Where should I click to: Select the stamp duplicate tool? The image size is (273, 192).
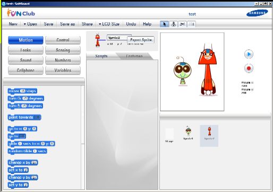coord(174,24)
